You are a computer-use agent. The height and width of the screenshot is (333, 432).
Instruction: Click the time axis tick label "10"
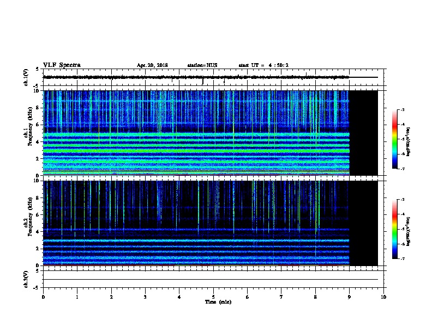pos(383,297)
